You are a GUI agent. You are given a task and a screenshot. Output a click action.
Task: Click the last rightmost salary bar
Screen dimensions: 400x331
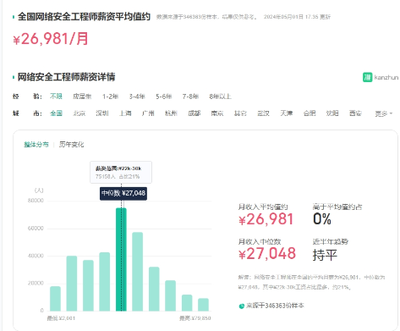203,305
